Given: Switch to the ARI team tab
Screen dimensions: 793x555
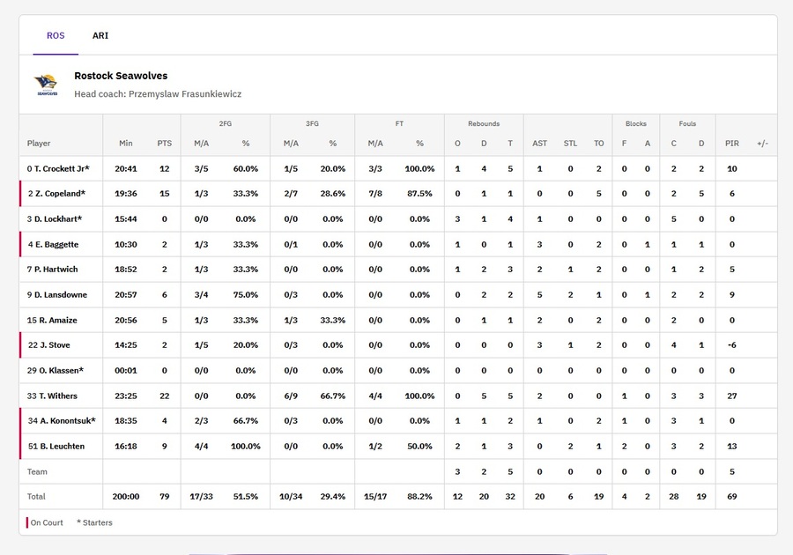Looking at the screenshot, I should (100, 35).
